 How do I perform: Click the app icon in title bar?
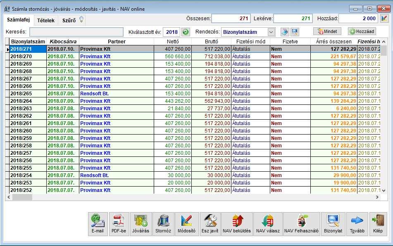(x=7, y=9)
